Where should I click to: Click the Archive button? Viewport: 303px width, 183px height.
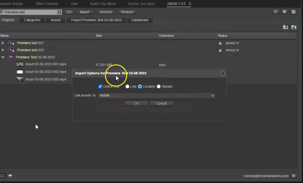click(106, 12)
